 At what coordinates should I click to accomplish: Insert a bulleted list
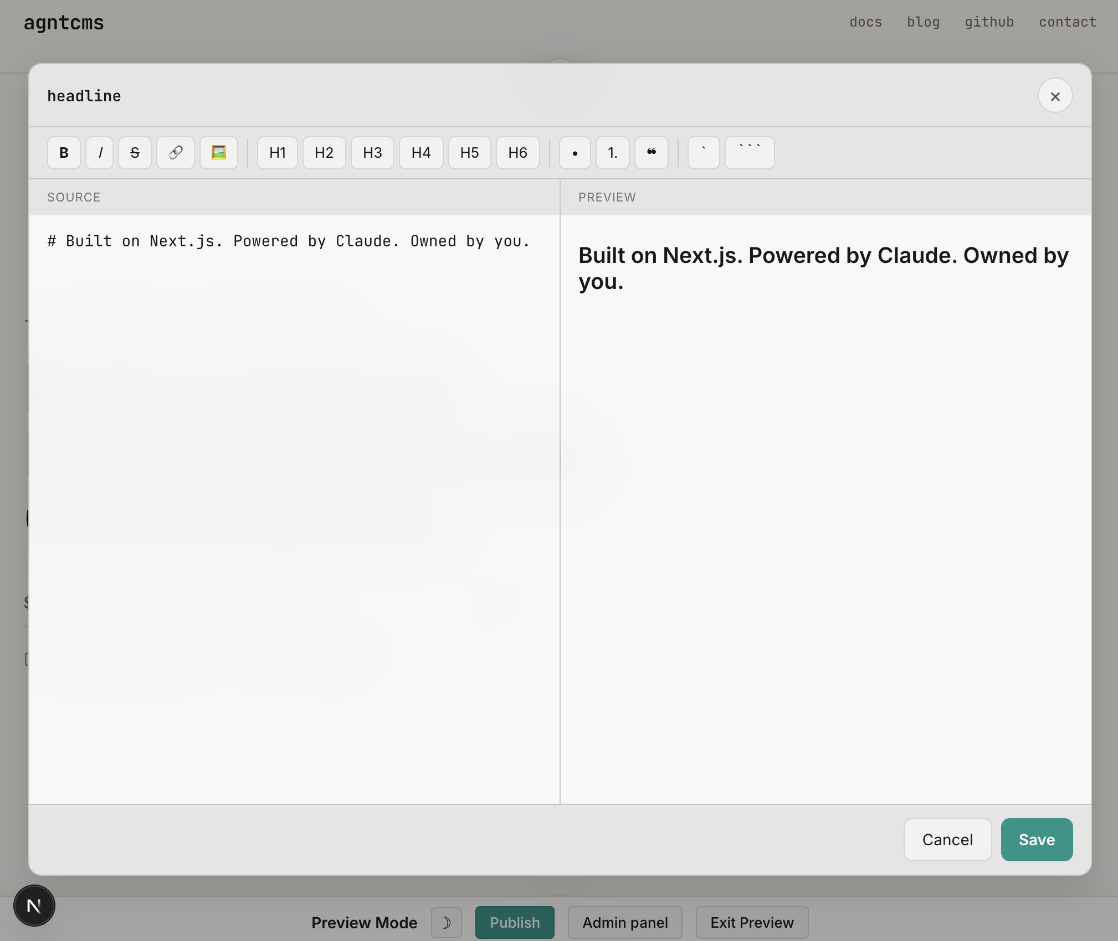[x=575, y=153]
